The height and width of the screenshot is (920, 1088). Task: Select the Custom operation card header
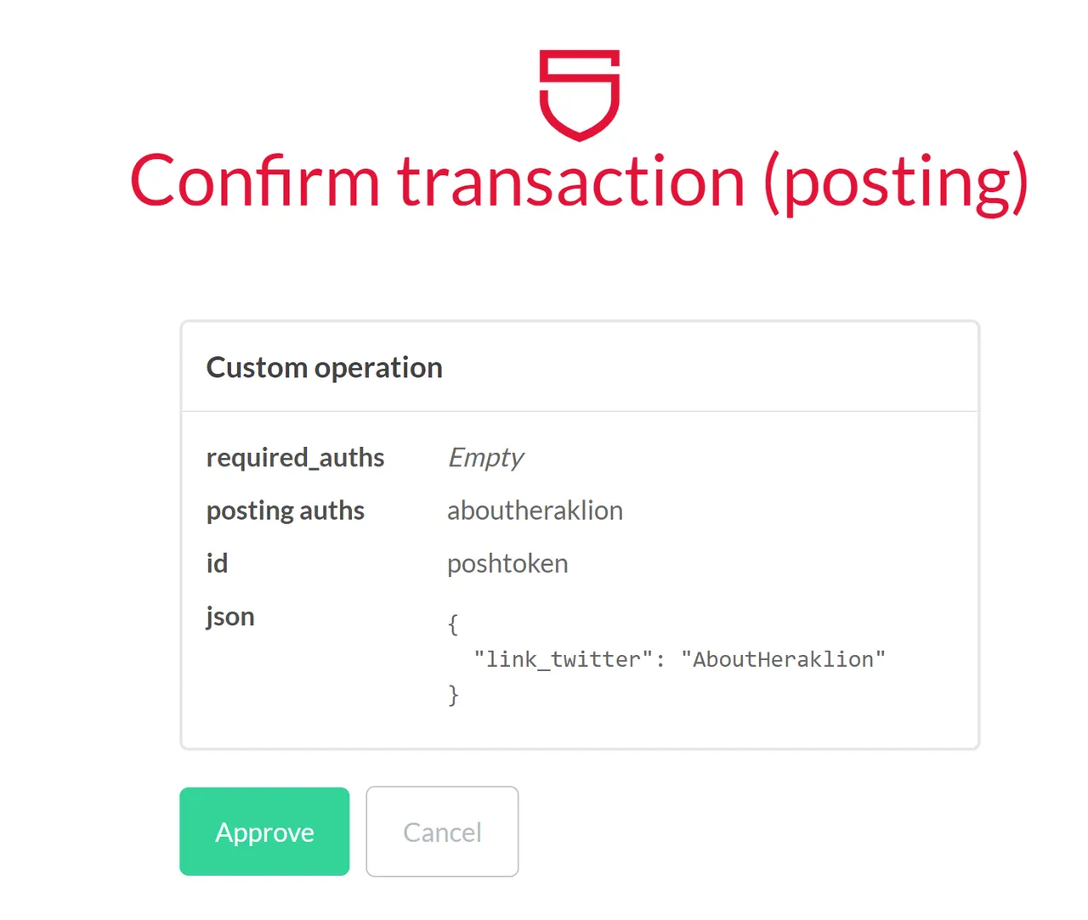tap(580, 367)
